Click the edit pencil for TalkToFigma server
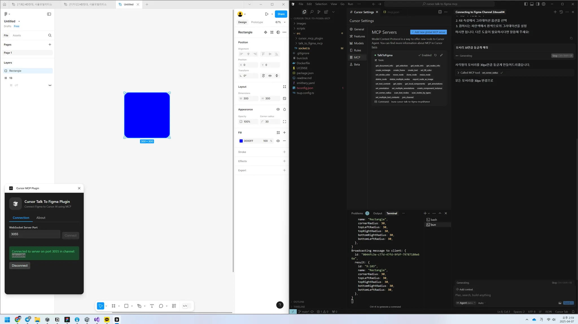Screen dimensions: 578x324 point(441,55)
